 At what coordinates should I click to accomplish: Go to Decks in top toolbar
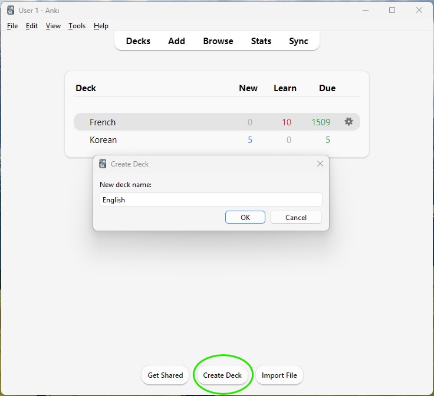pyautogui.click(x=138, y=41)
